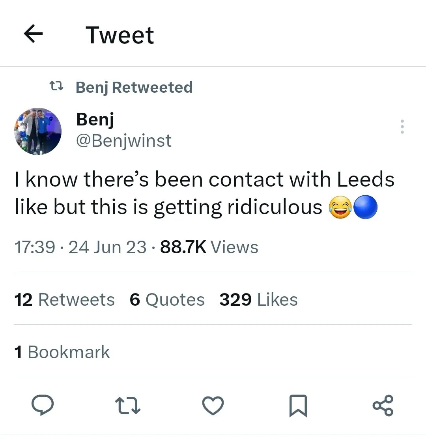Like the tweet with the heart icon

pos(213,406)
